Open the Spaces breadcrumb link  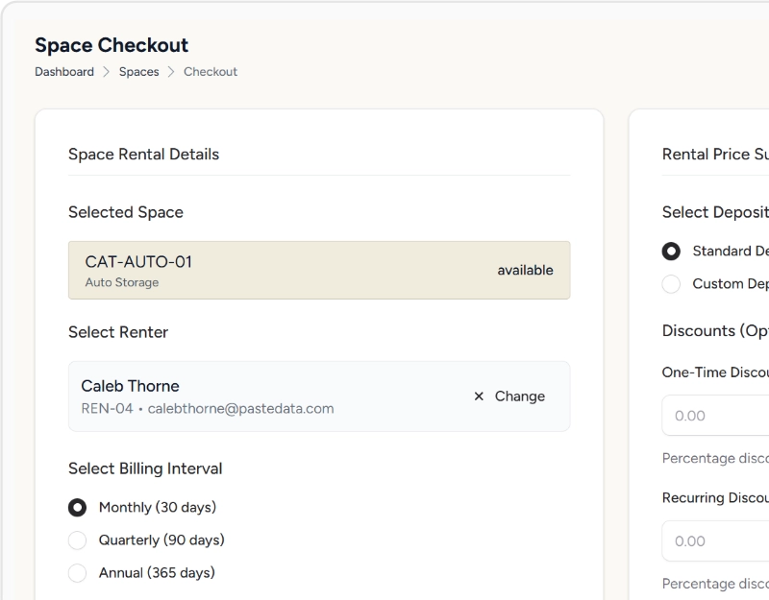click(138, 72)
